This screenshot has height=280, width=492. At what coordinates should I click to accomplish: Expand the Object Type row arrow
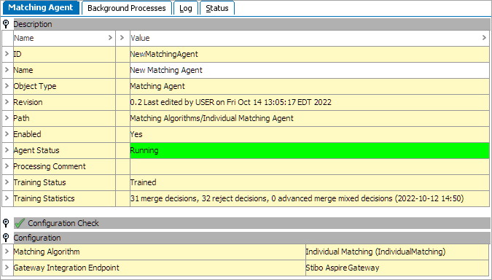pos(7,86)
